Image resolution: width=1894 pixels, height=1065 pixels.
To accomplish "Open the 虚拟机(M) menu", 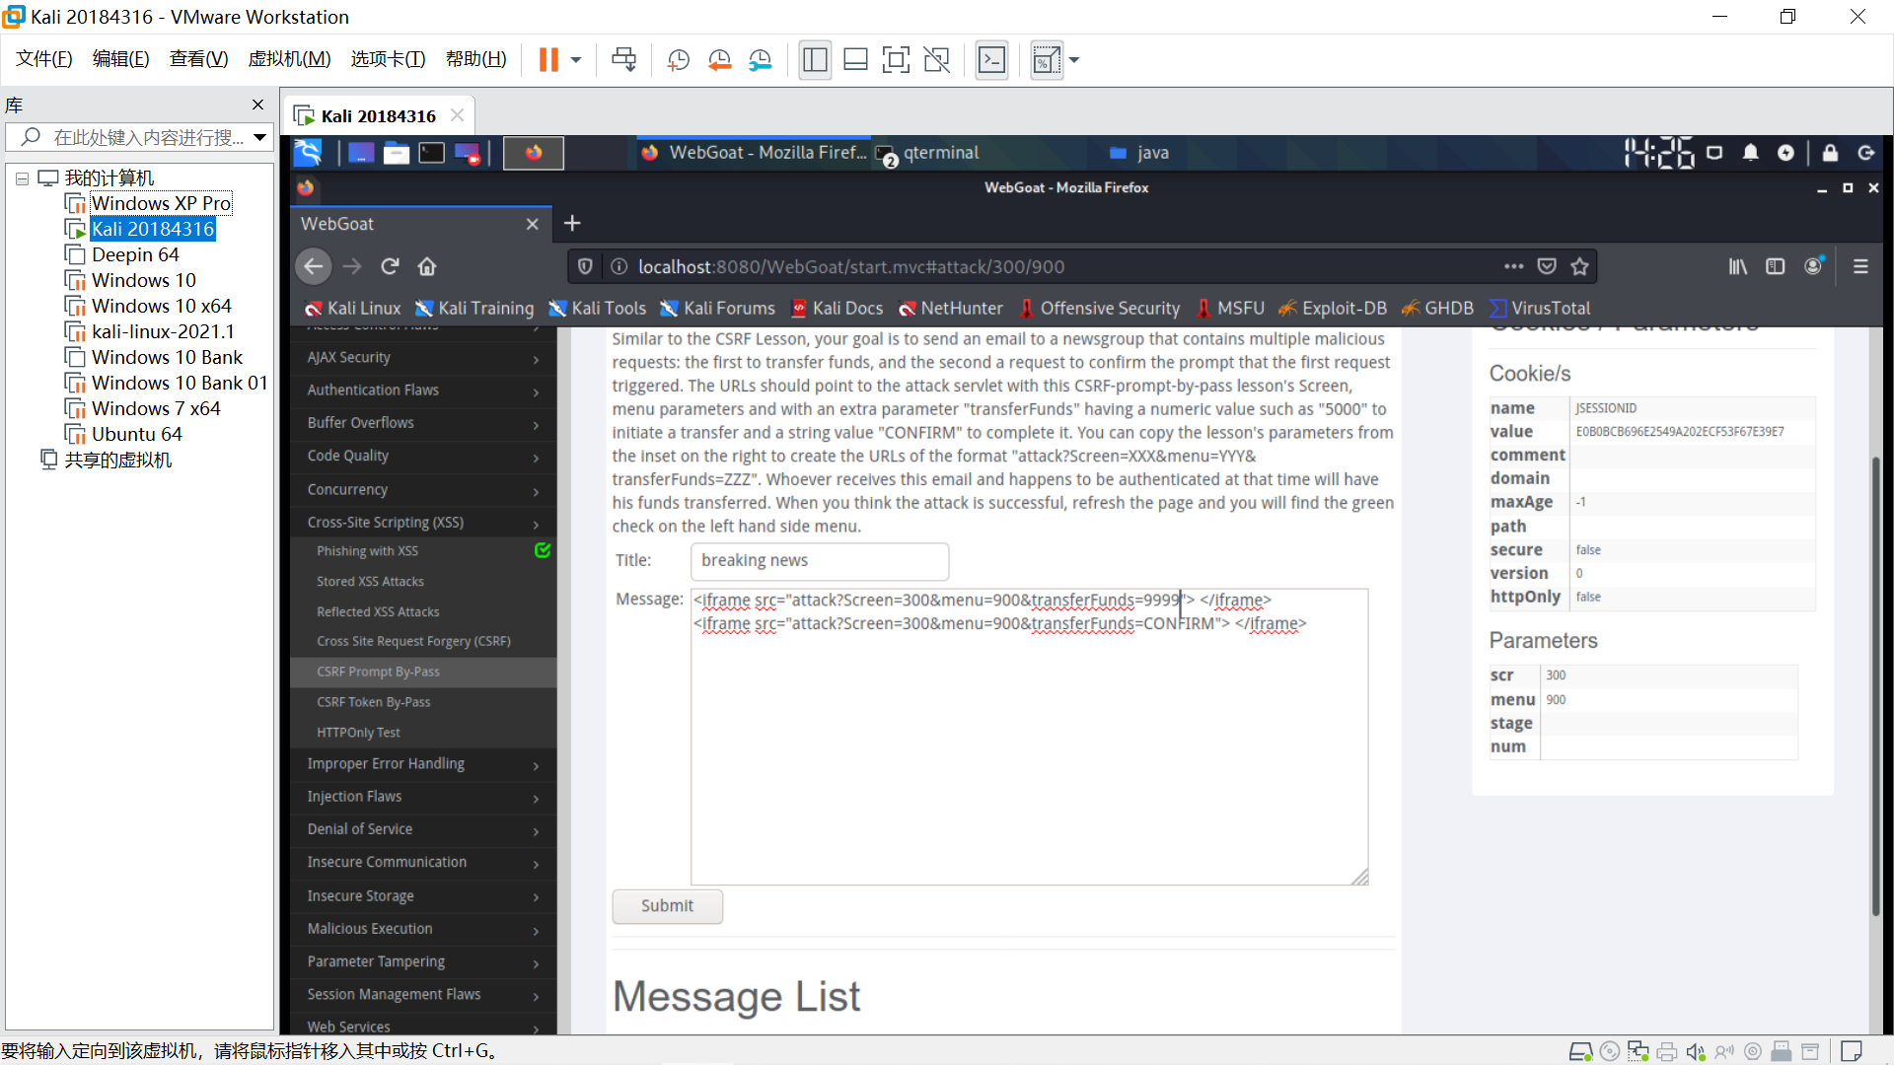I will (288, 59).
